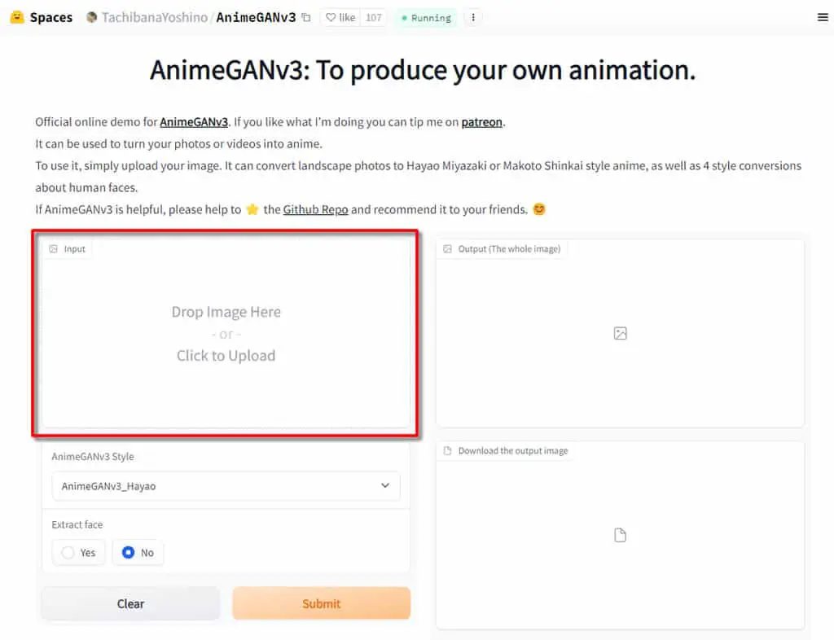834x640 pixels.
Task: Click the chevron arrow of style dropdown
Action: (x=385, y=486)
